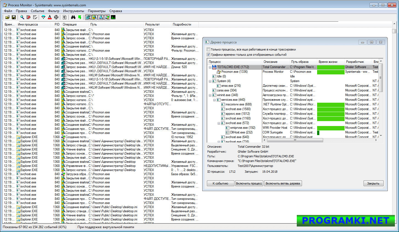This screenshot has height=232, width=399.
Task: Uncheck 'Графики времени только для отображаемых событий'
Action: (208, 54)
